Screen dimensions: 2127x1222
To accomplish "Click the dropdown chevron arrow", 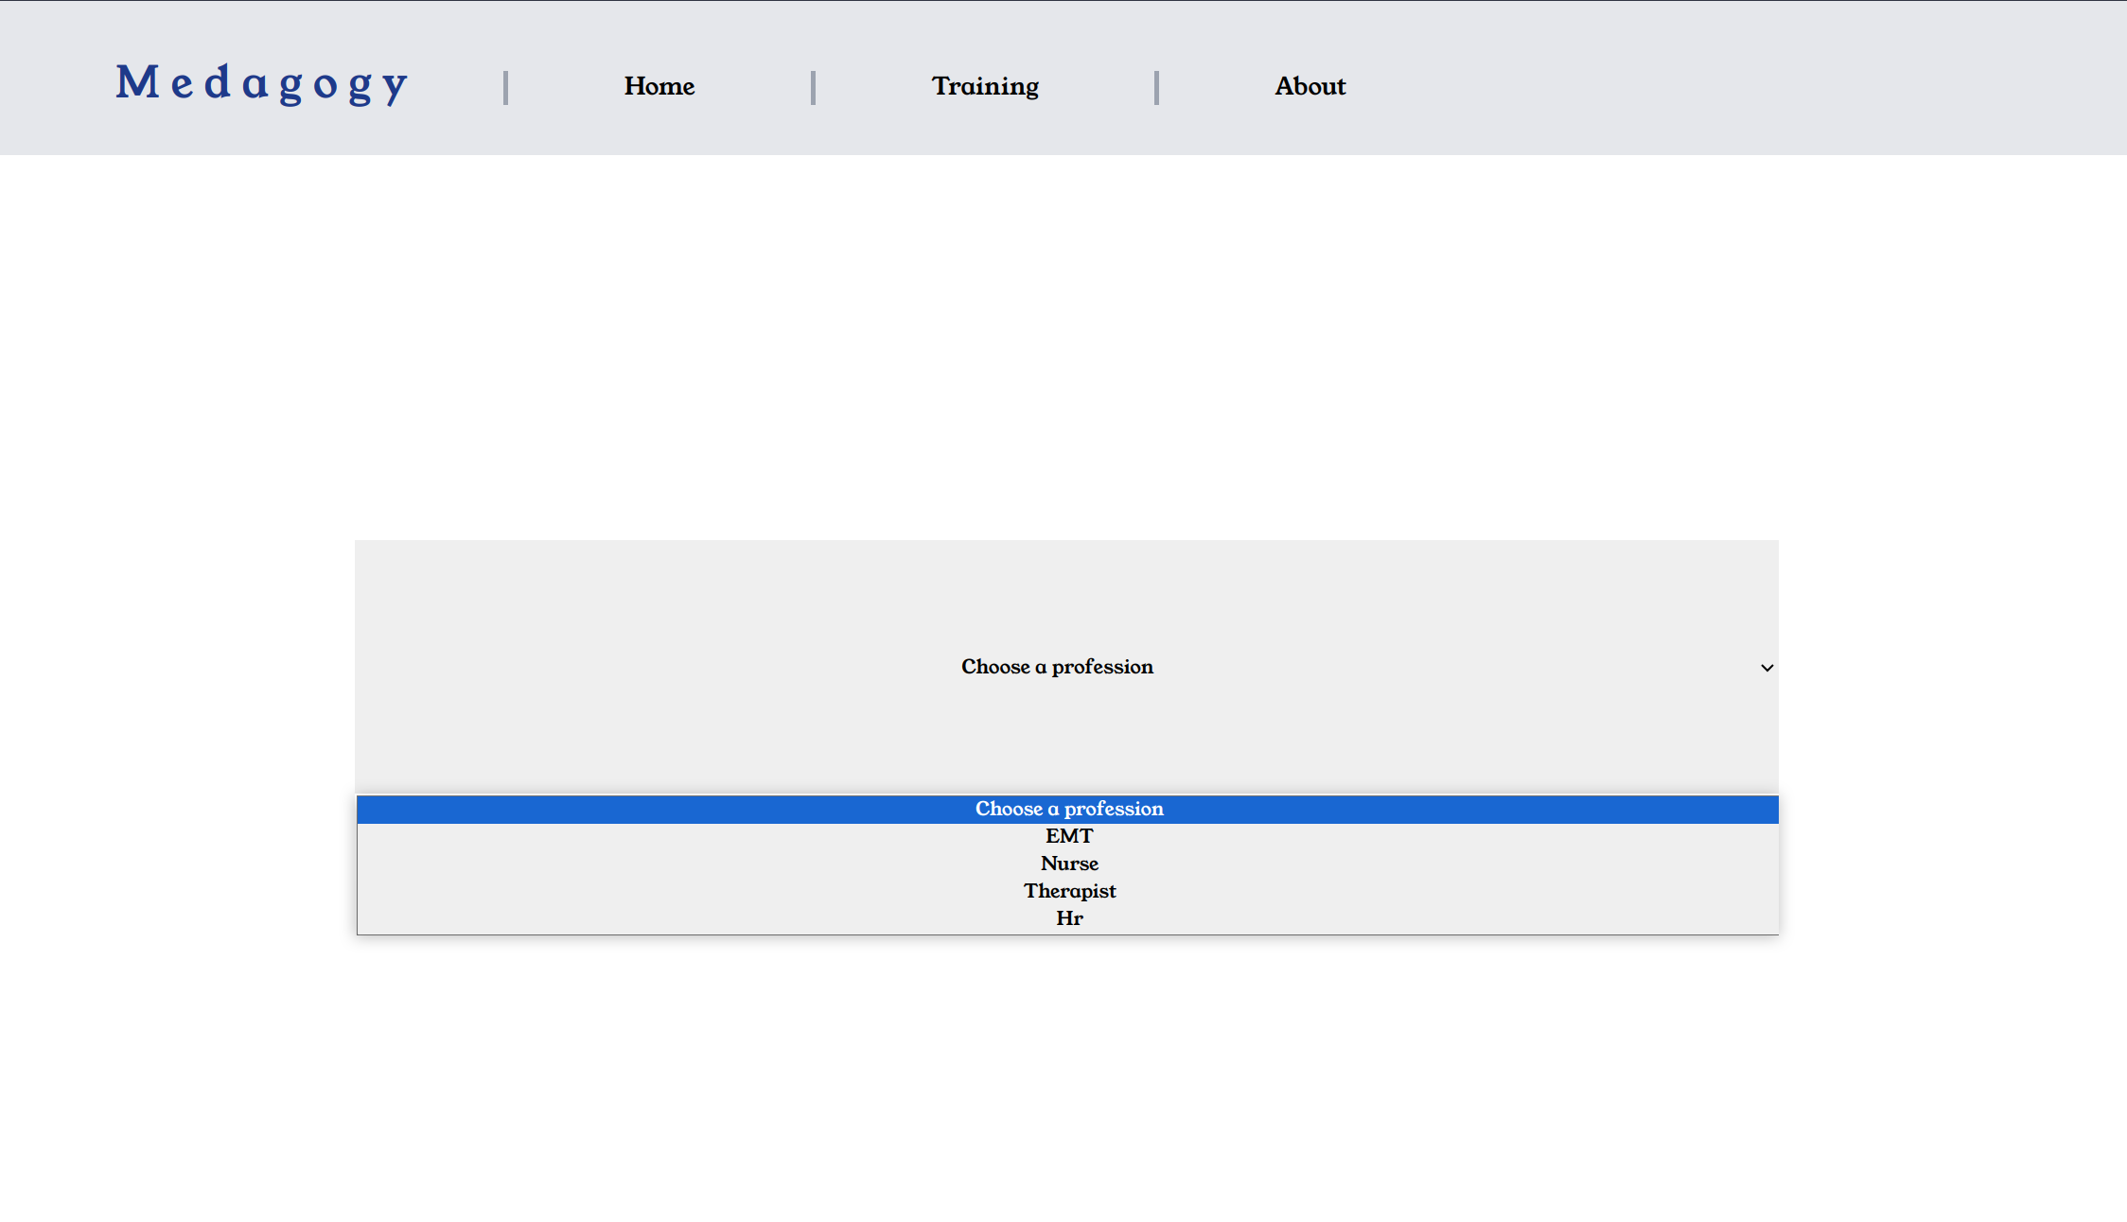I will pyautogui.click(x=1766, y=668).
